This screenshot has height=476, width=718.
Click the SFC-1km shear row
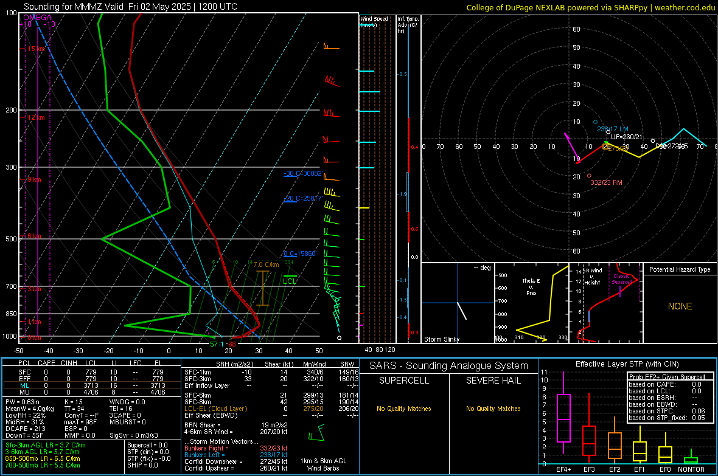click(x=271, y=372)
